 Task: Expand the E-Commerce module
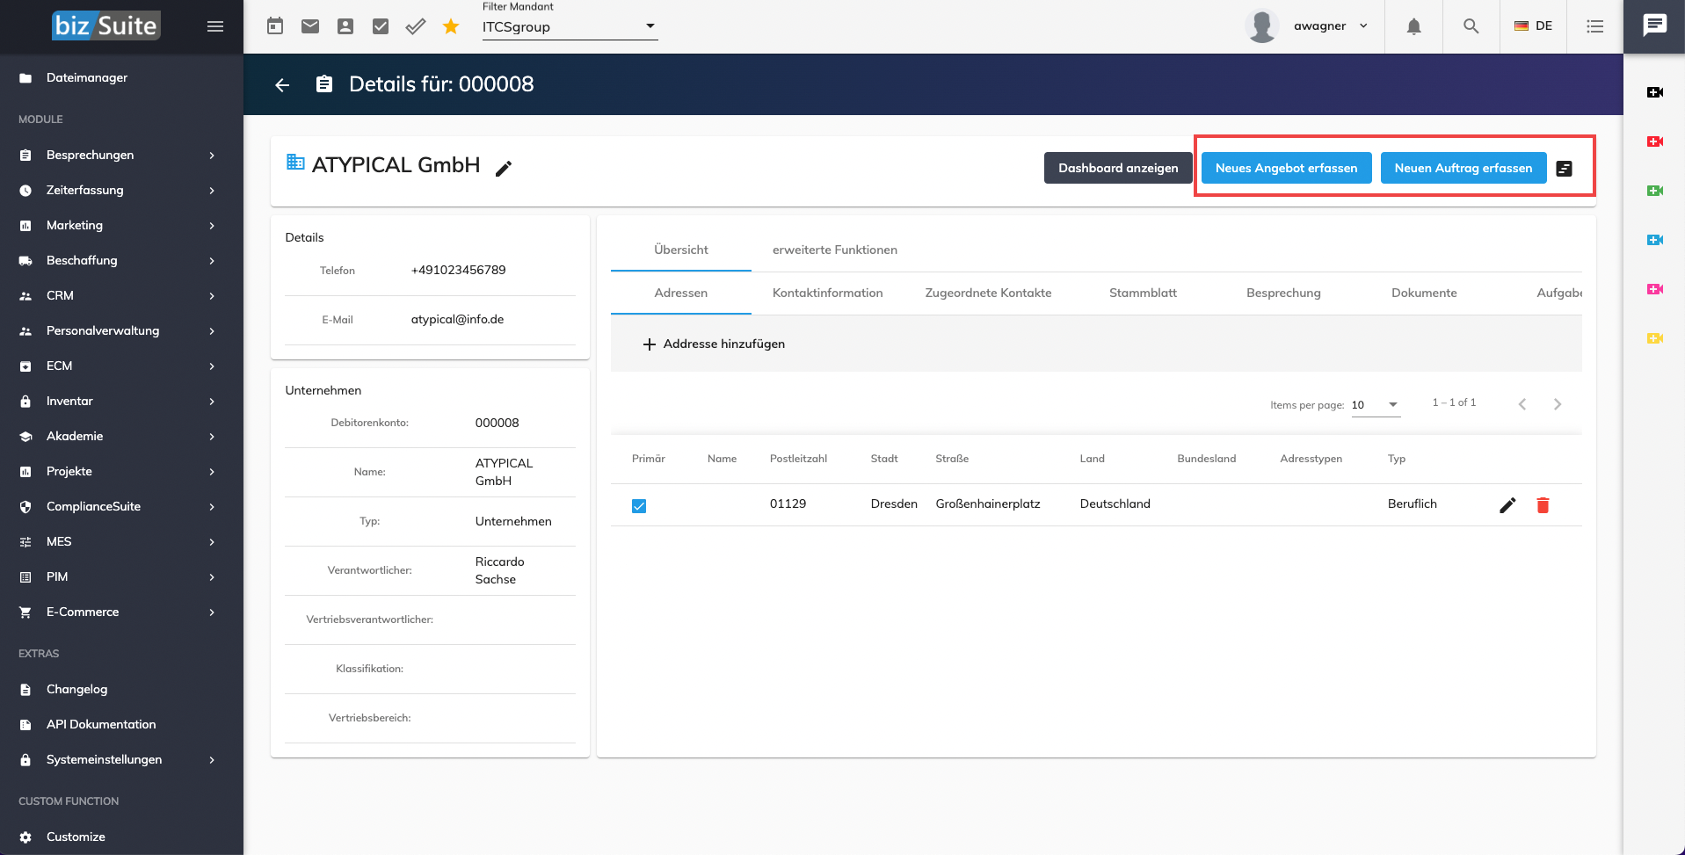[x=121, y=612]
